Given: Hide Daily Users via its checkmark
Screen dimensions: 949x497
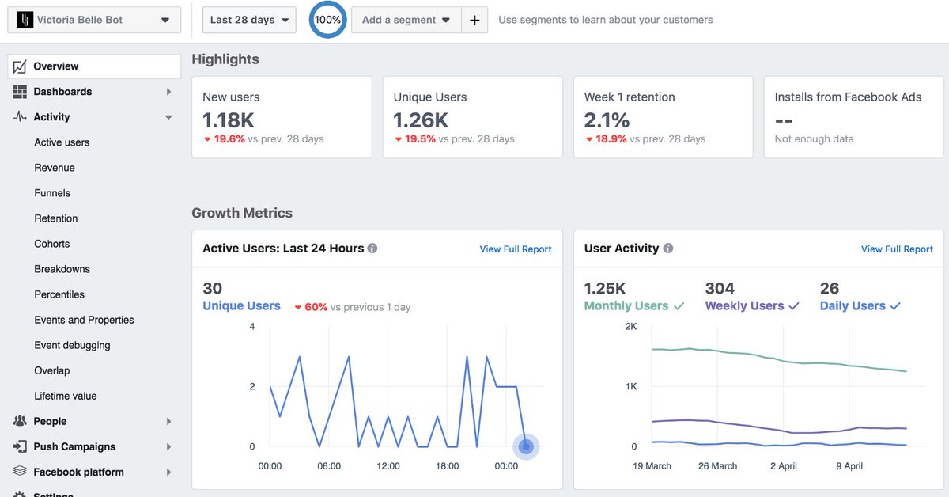Looking at the screenshot, I should pos(895,305).
